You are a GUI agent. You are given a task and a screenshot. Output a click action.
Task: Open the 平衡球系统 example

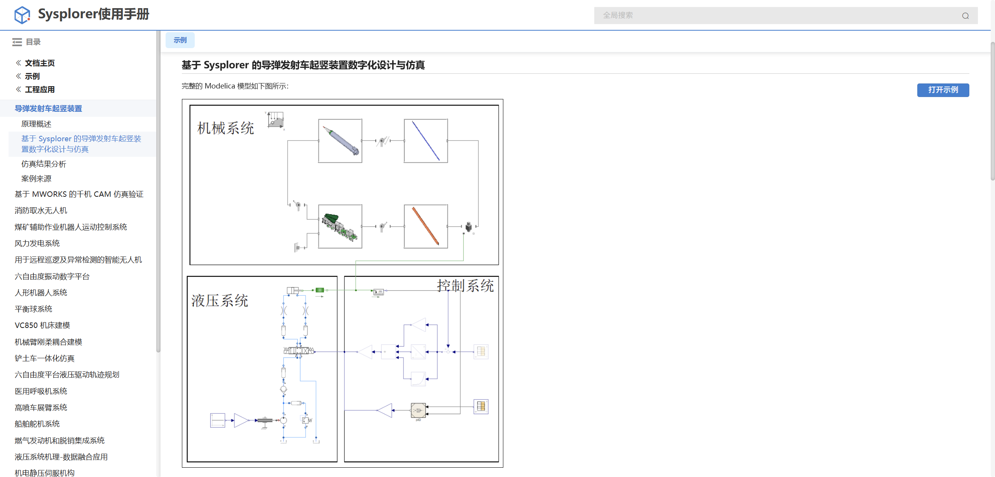[34, 309]
